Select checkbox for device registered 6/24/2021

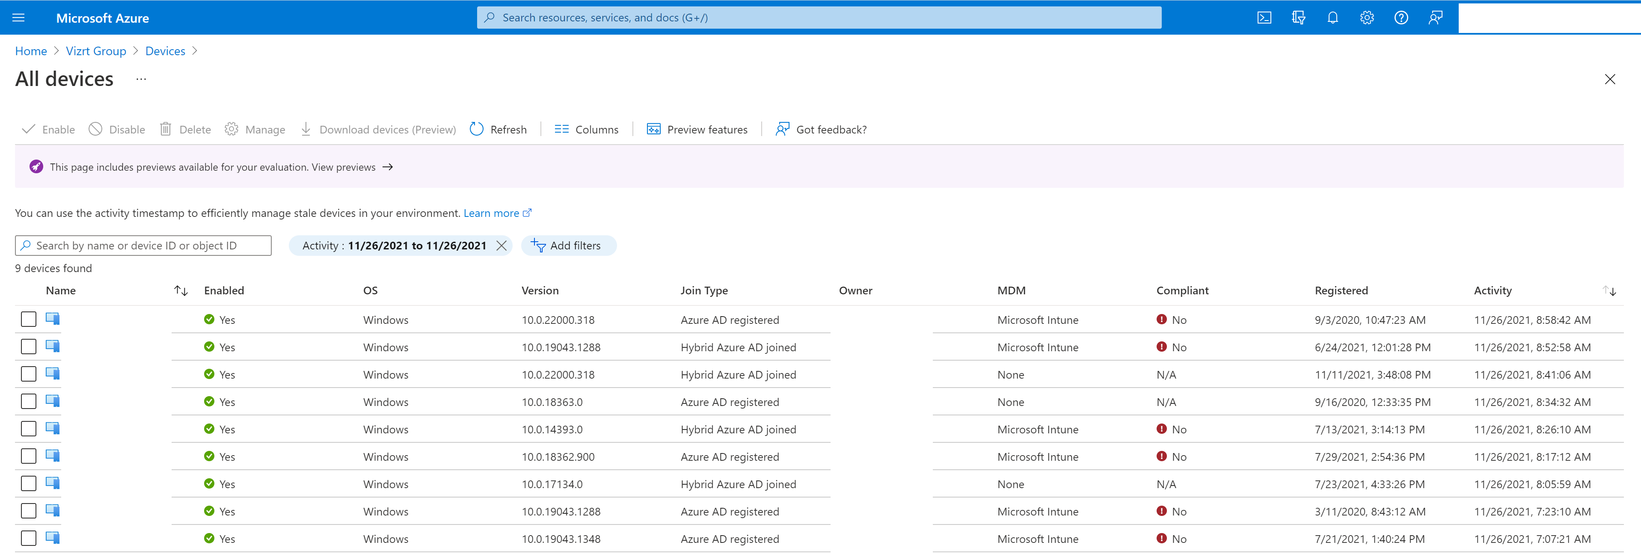(x=29, y=347)
